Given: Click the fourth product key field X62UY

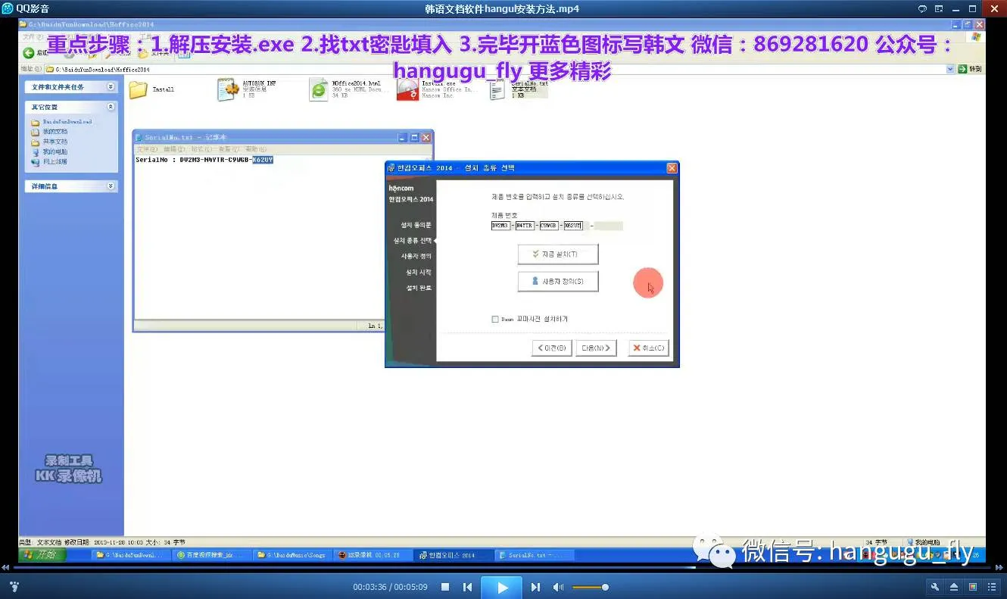Looking at the screenshot, I should (x=573, y=226).
